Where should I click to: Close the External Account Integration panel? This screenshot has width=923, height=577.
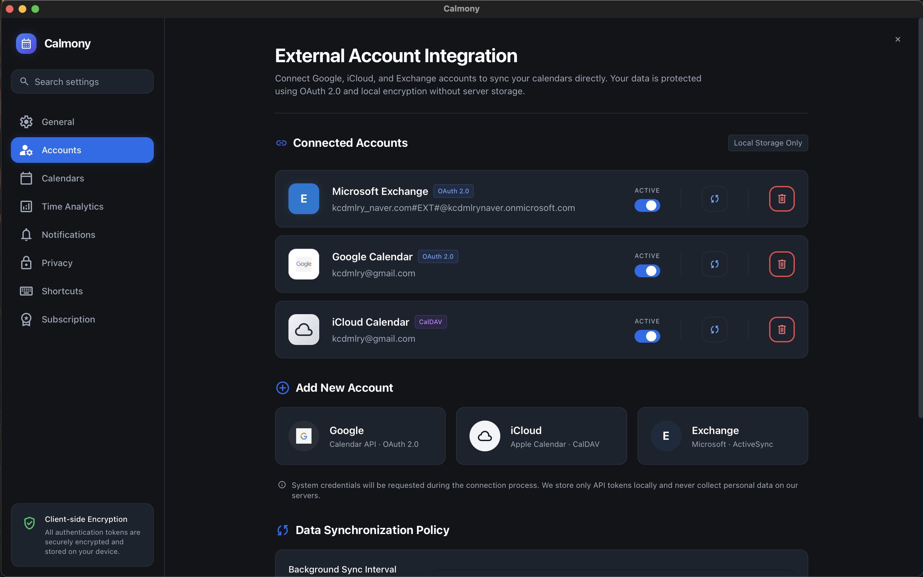897,39
